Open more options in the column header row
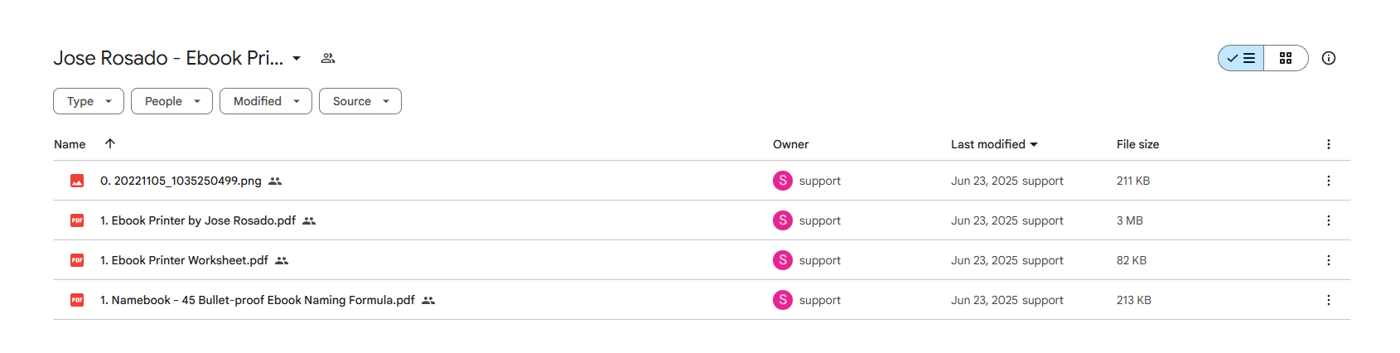This screenshot has height=353, width=1400. click(1329, 144)
